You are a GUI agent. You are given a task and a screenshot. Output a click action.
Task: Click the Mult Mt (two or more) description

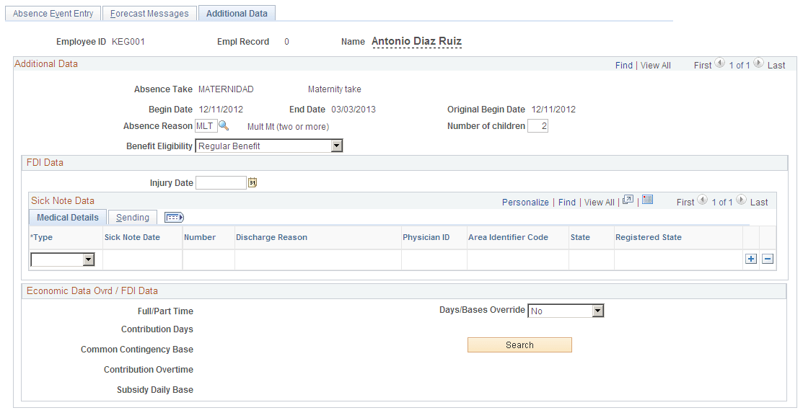coord(289,126)
